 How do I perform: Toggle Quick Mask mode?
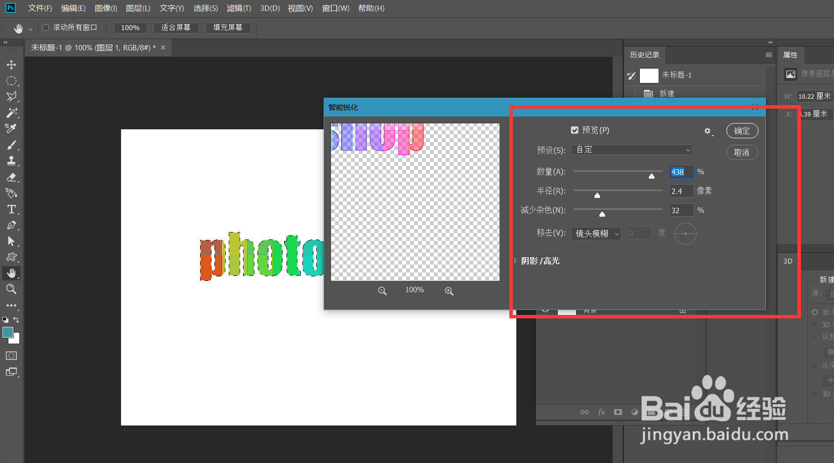11,356
